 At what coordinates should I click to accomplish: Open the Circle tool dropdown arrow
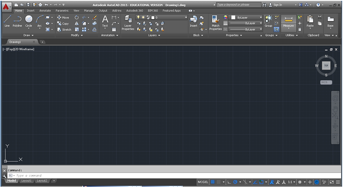[x=29, y=28]
